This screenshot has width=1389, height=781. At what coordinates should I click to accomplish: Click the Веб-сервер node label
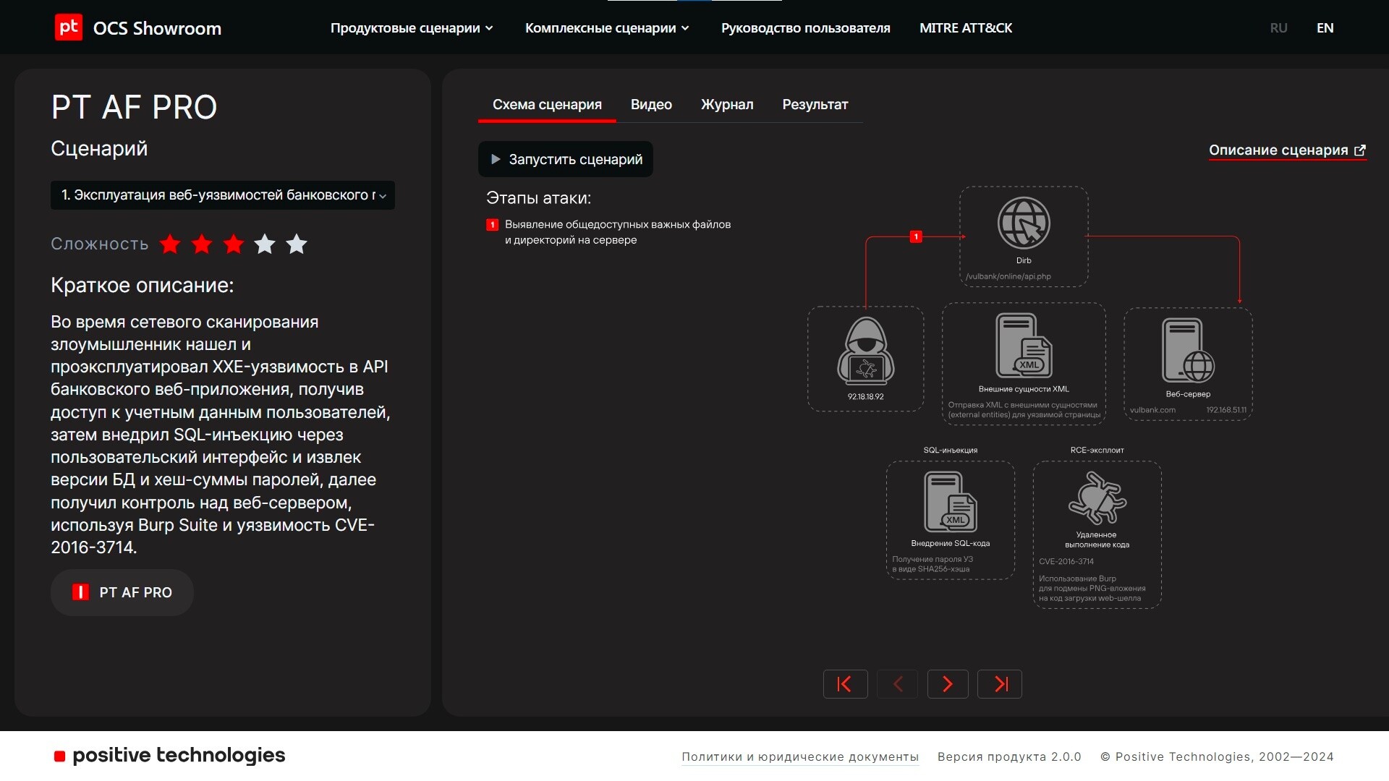point(1188,394)
